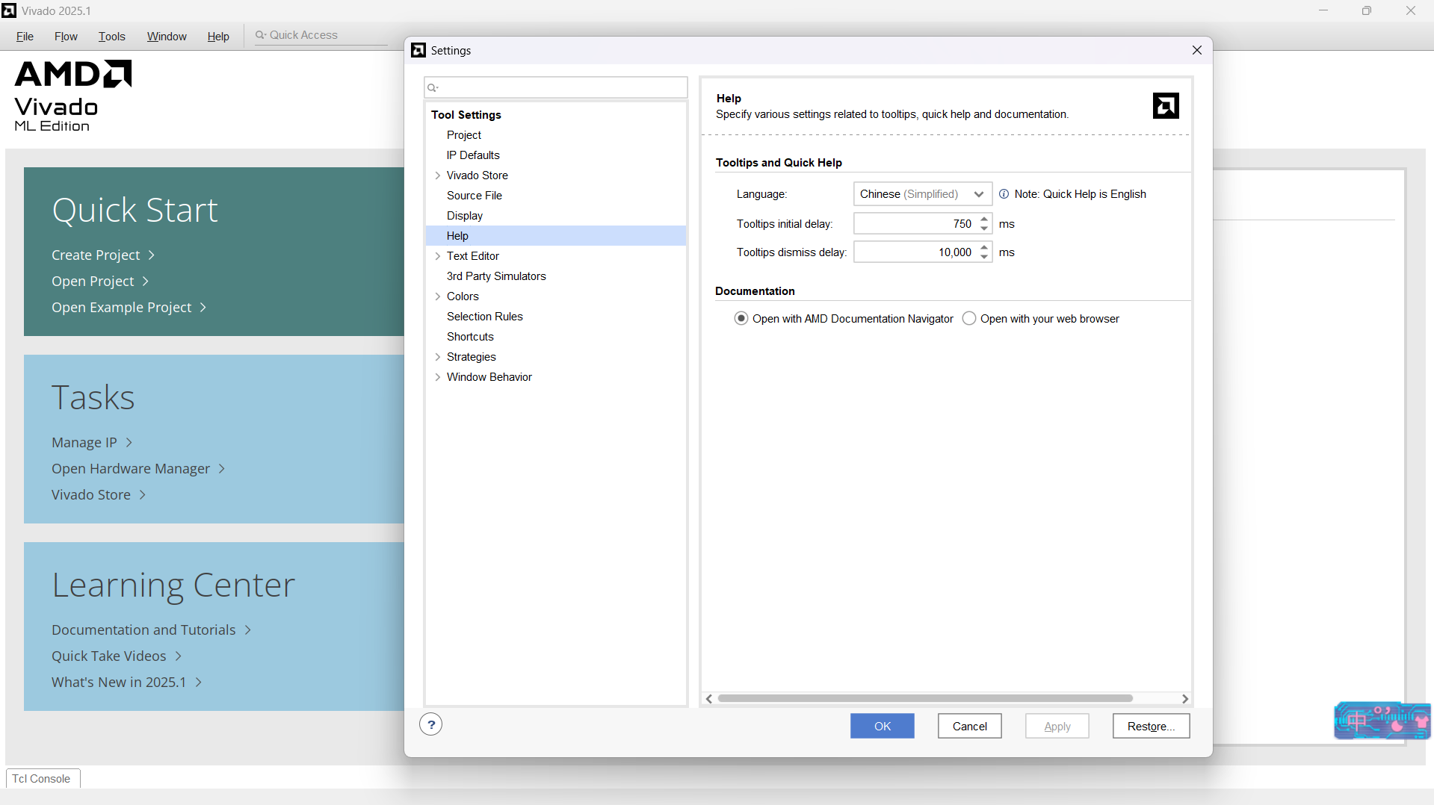Viewport: 1434px width, 805px height.
Task: Select Colors in settings tree
Action: (x=463, y=296)
